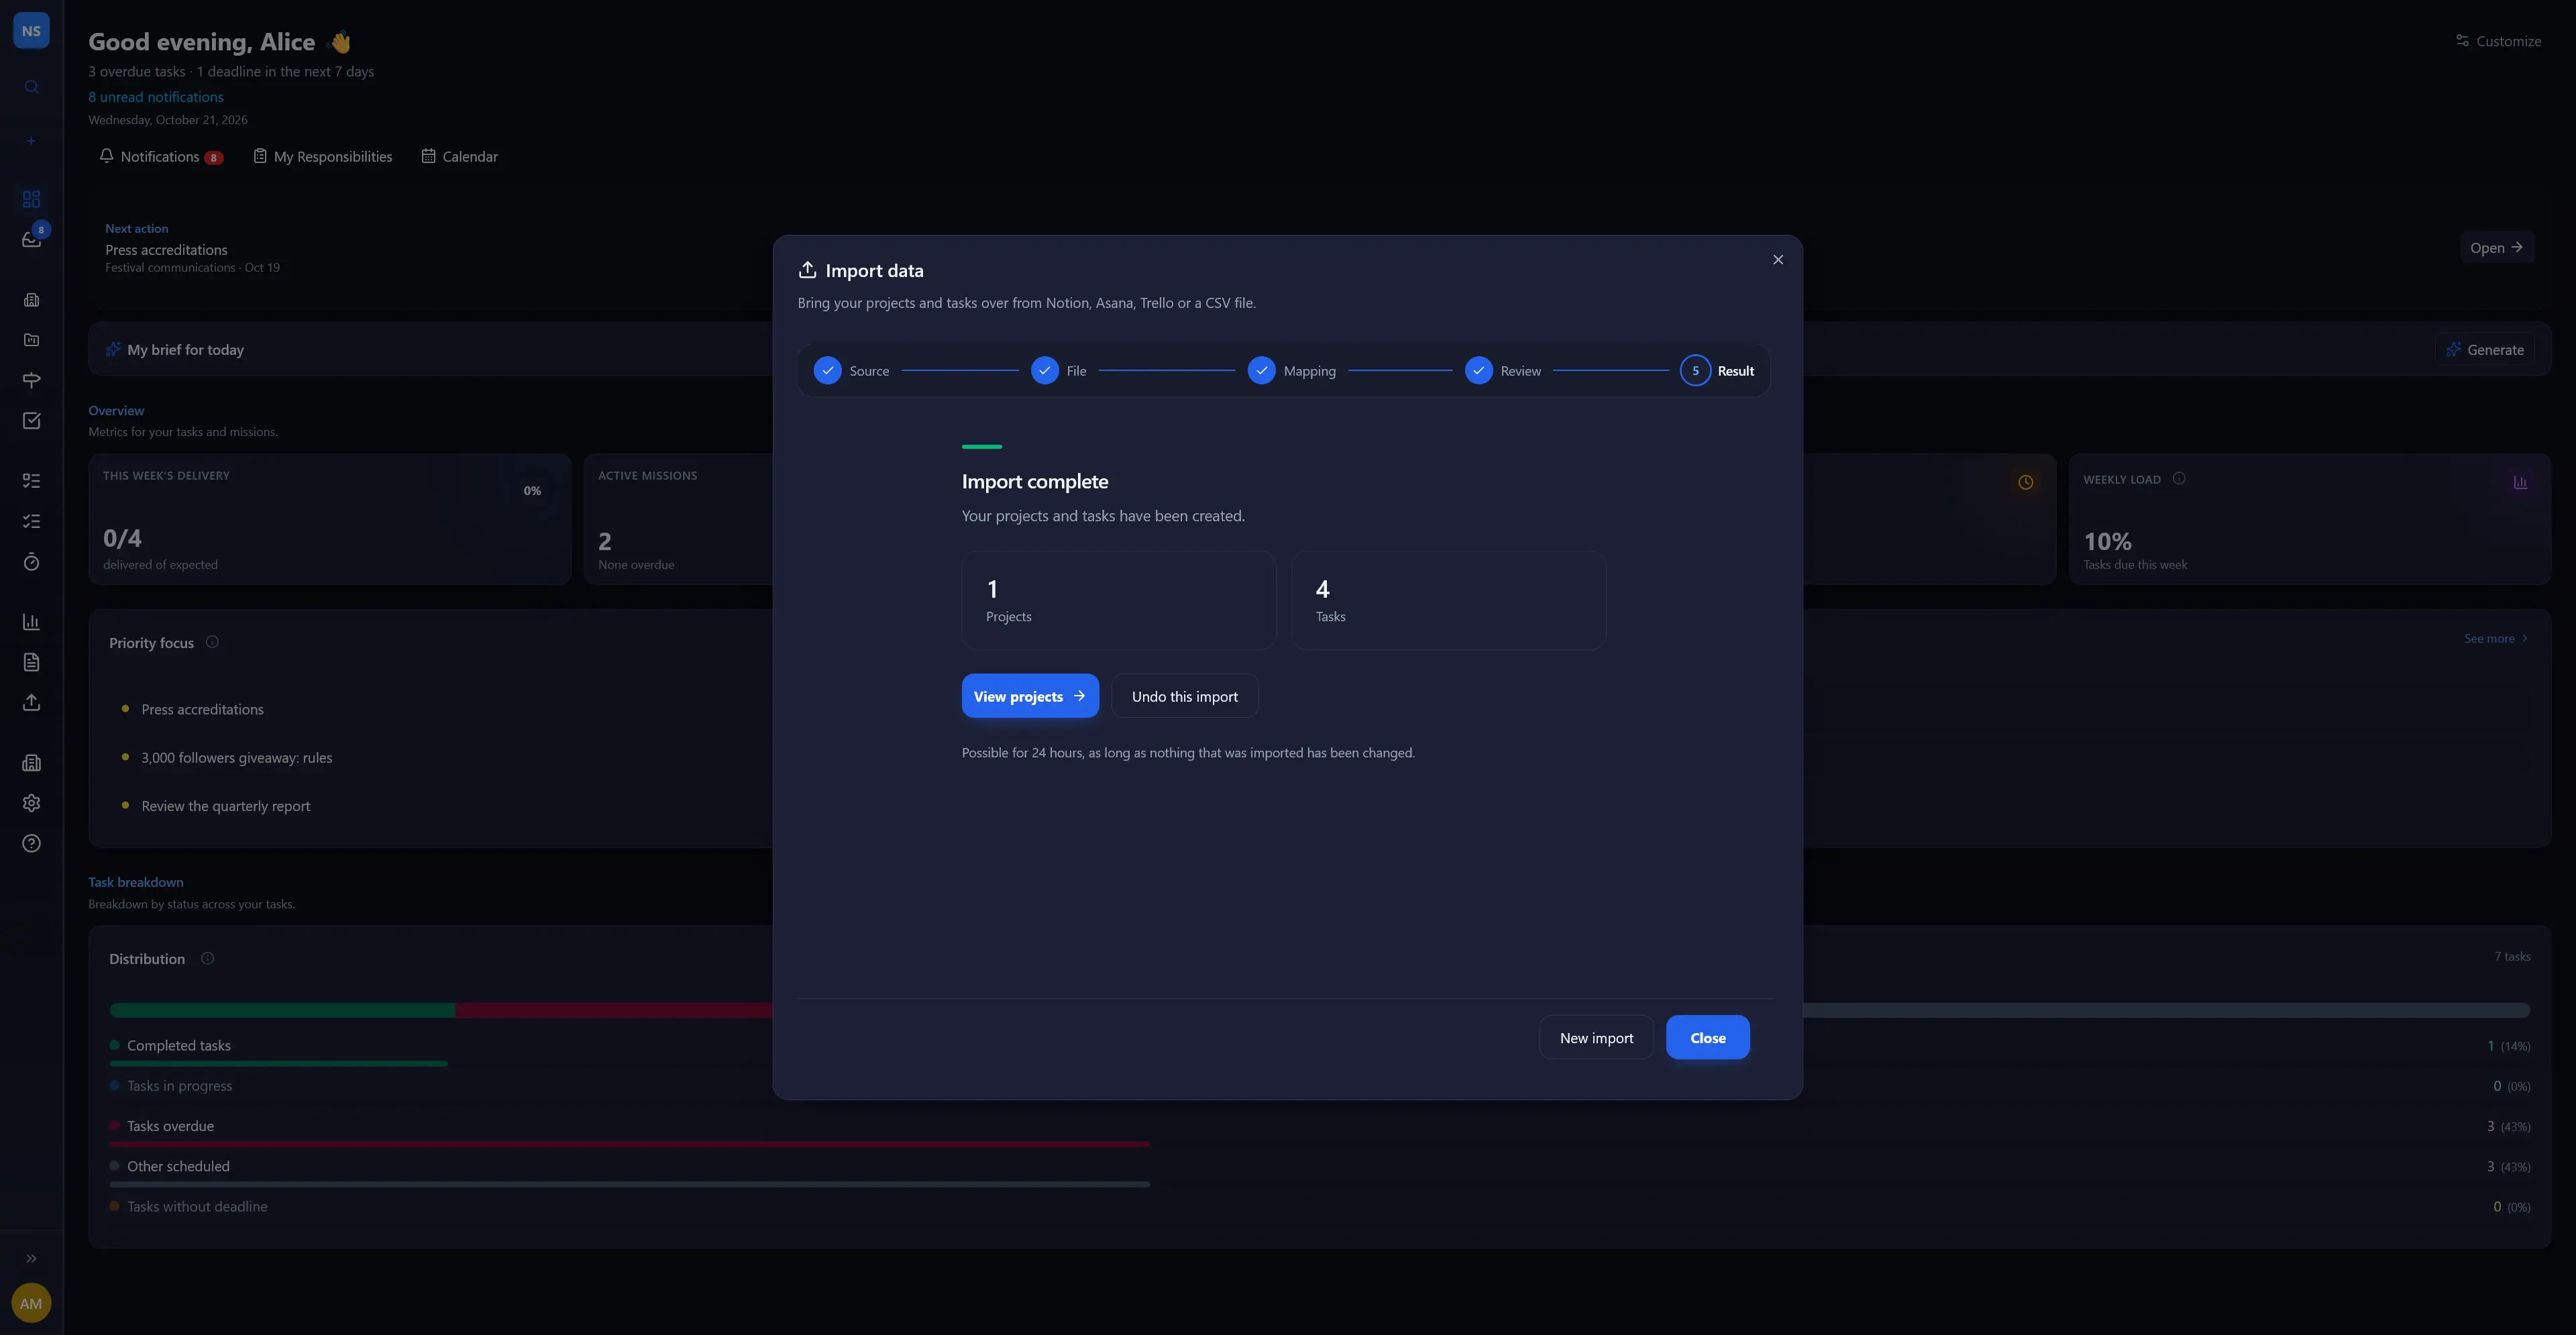The width and height of the screenshot is (2576, 1335).
Task: Select the Result step number 5
Action: 1717,371
